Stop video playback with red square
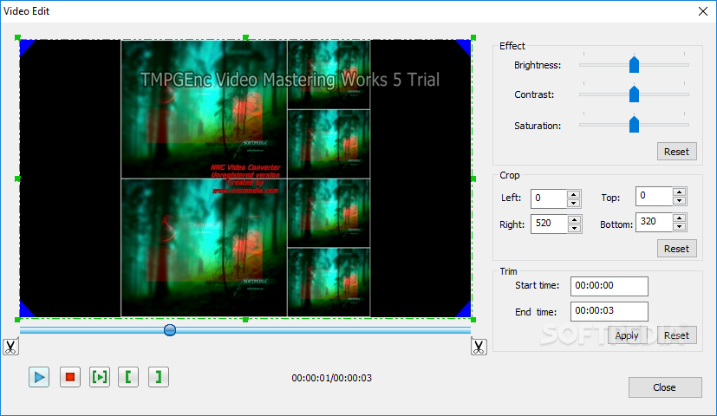Viewport: 717px width, 416px height. click(70, 377)
